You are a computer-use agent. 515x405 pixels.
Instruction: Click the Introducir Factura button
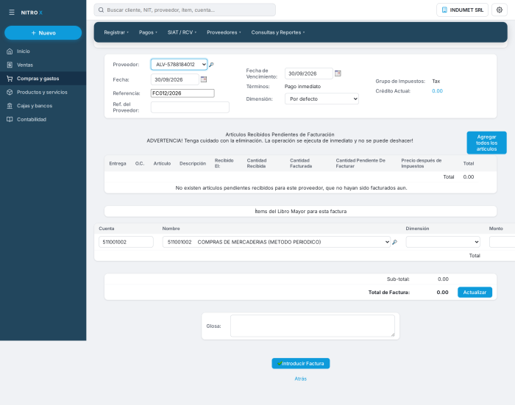tap(301, 363)
